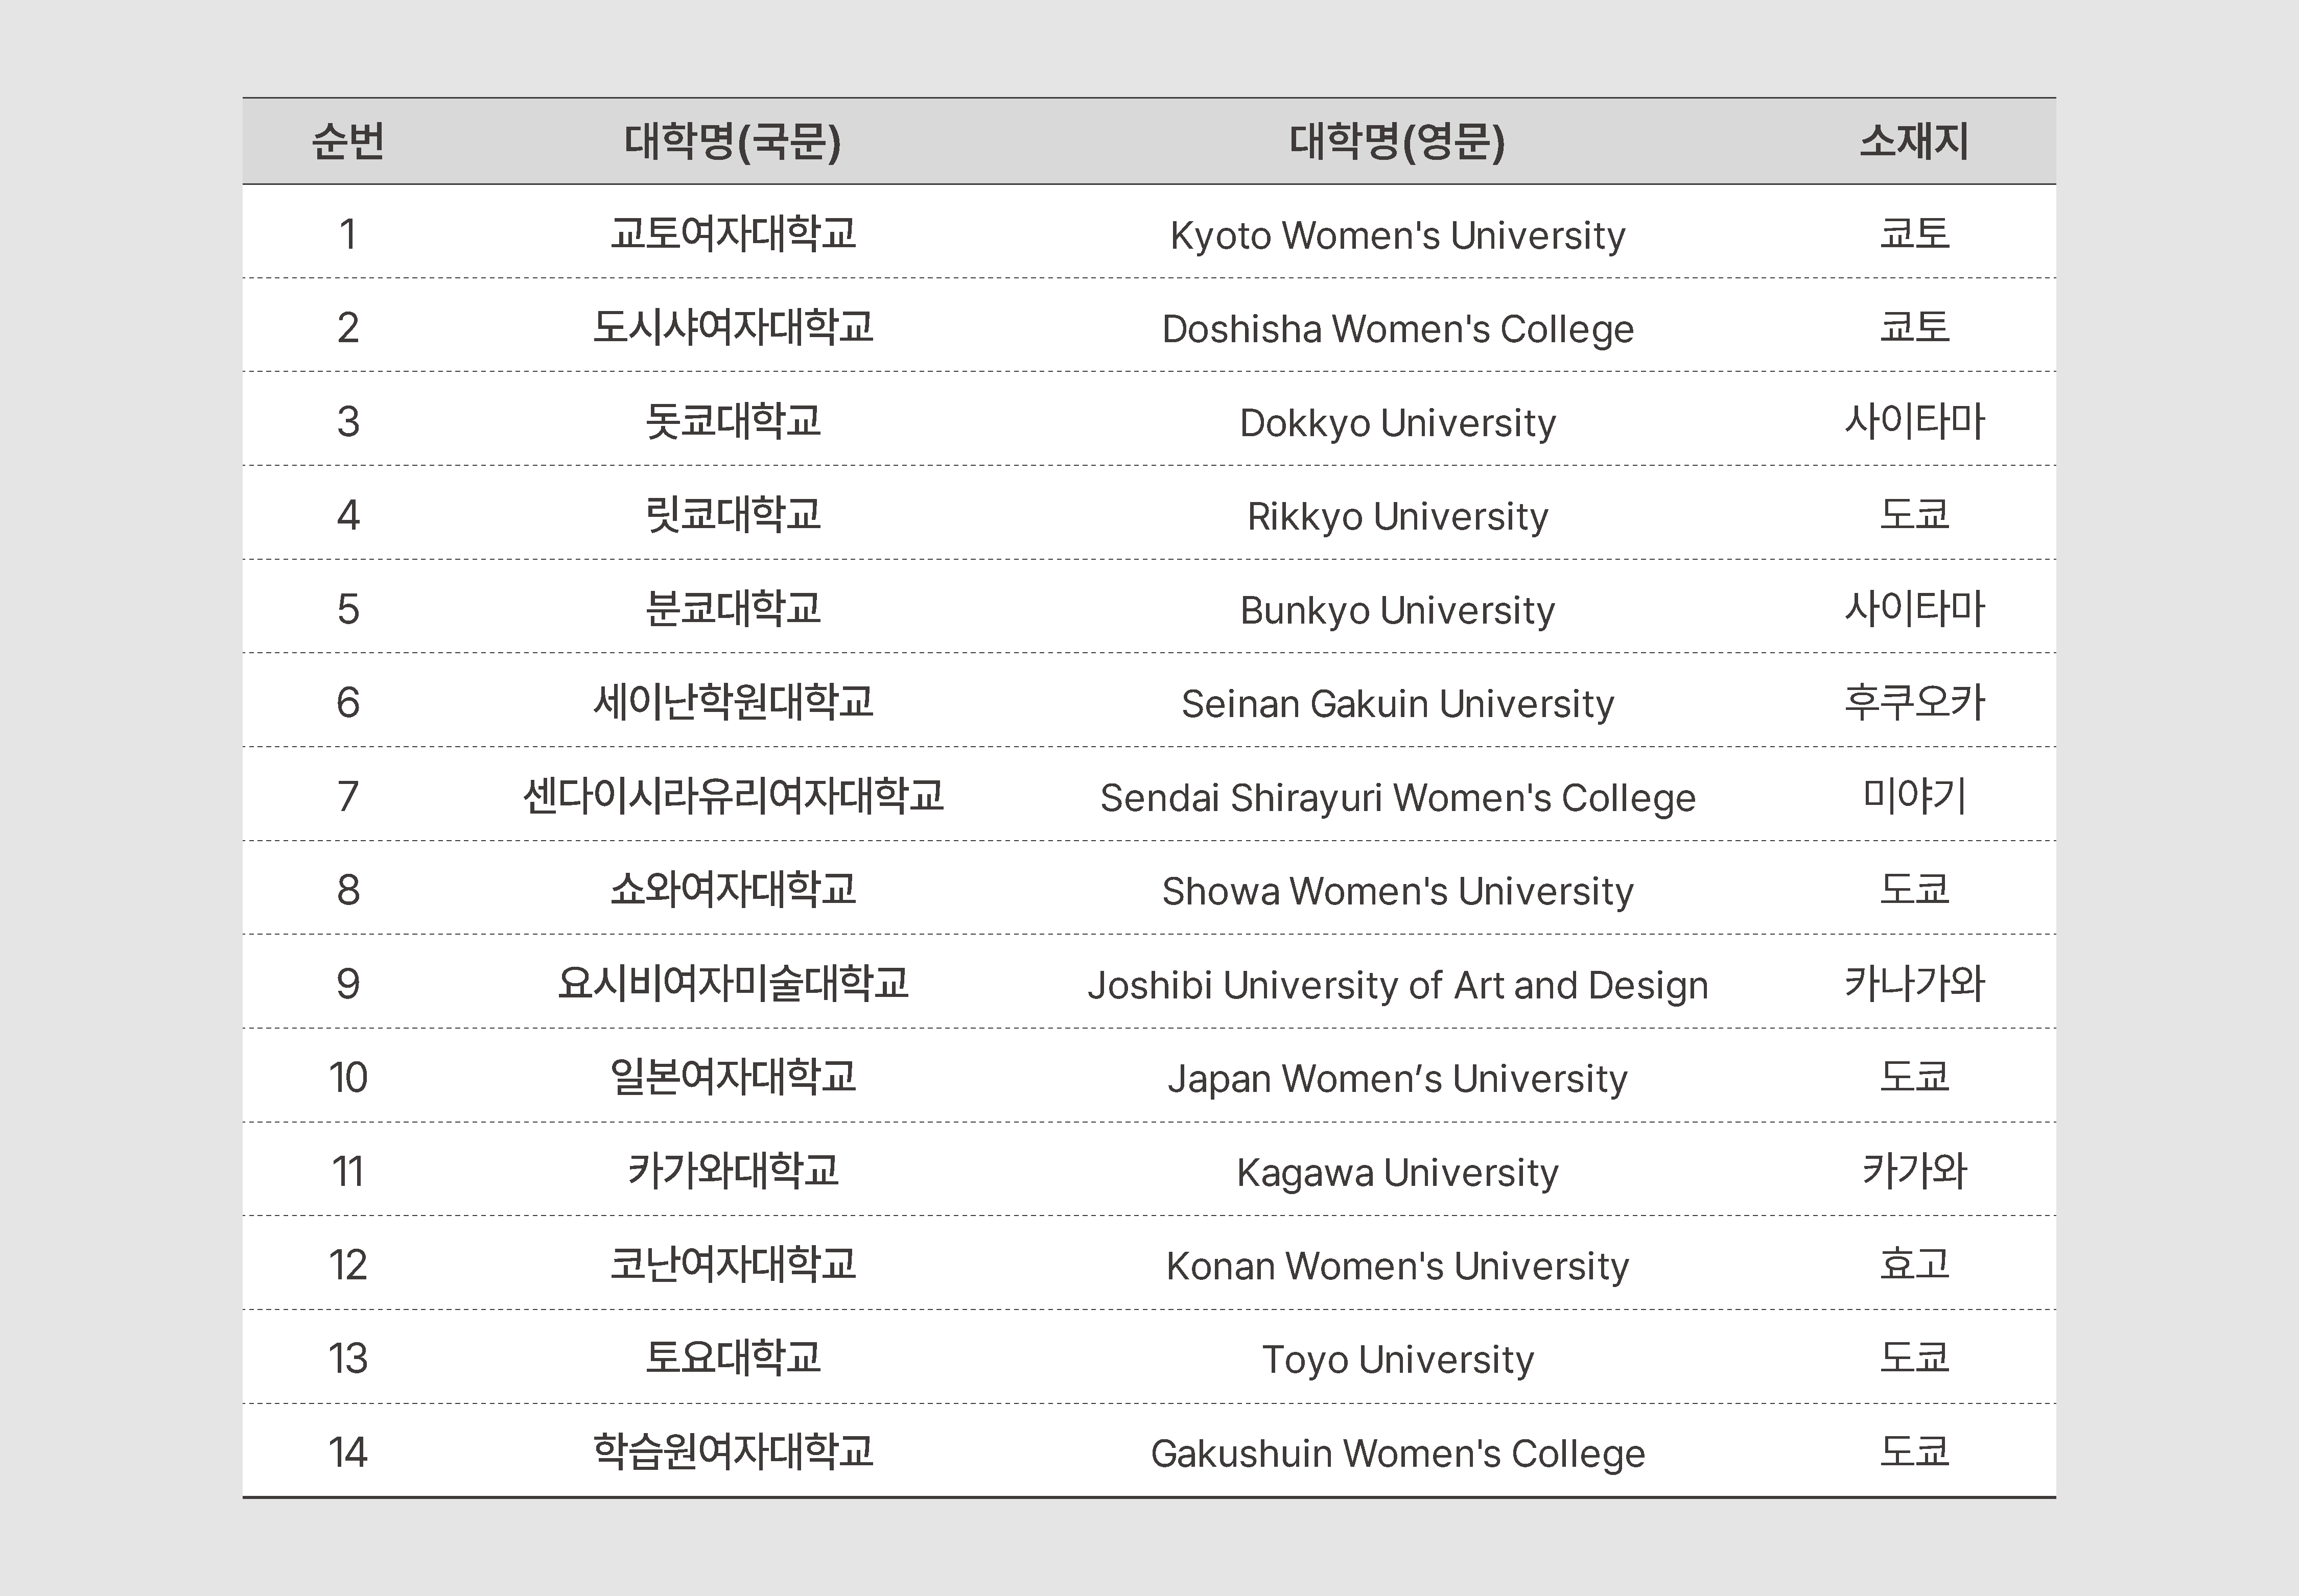Click the 미야기 location cell
This screenshot has height=1596, width=2299.
(x=1914, y=796)
